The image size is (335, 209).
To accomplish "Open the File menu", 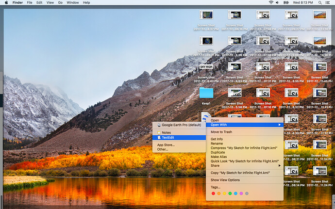I will click(30, 2).
